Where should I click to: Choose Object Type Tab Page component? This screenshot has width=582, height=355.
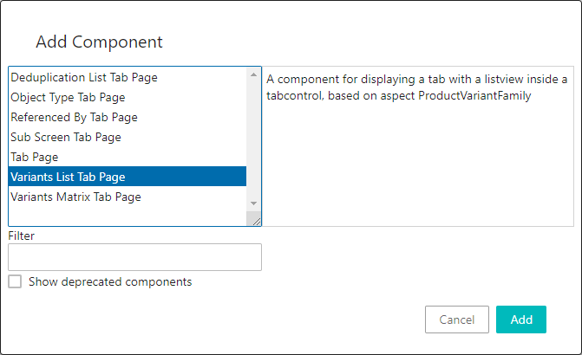click(68, 97)
